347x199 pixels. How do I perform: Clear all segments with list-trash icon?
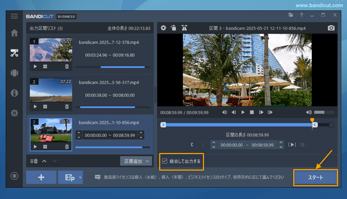pyautogui.click(x=34, y=161)
